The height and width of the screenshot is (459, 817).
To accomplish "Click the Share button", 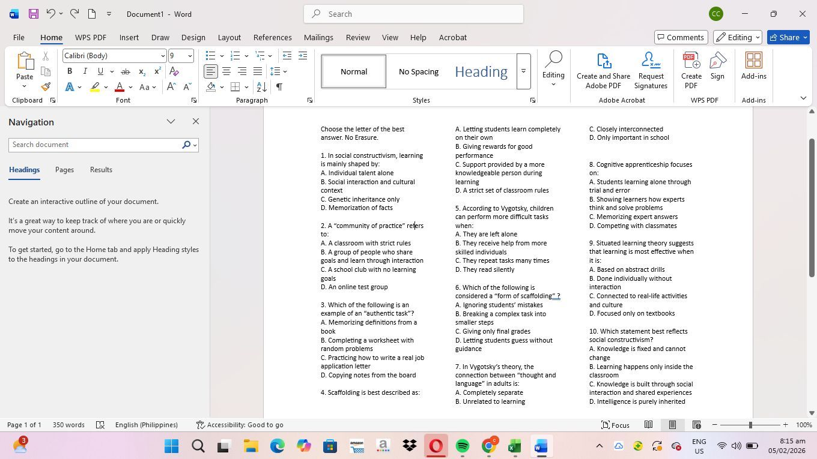I will (788, 37).
